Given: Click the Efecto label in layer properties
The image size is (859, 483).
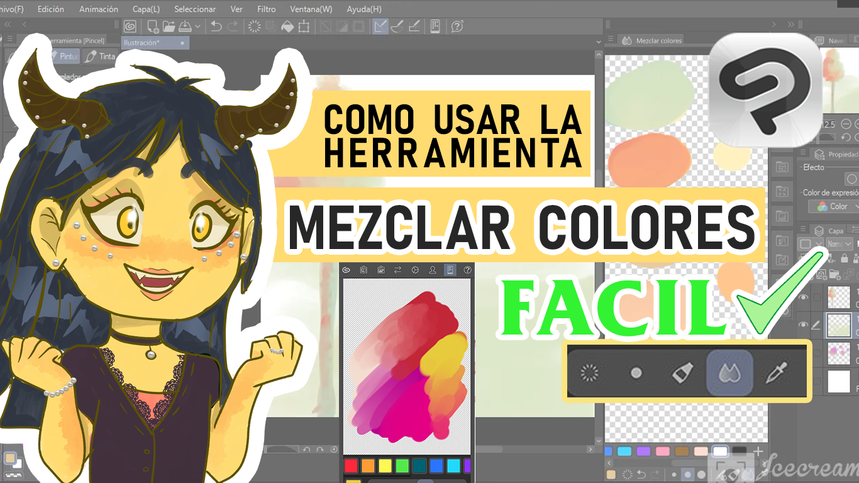Looking at the screenshot, I should click(x=813, y=167).
